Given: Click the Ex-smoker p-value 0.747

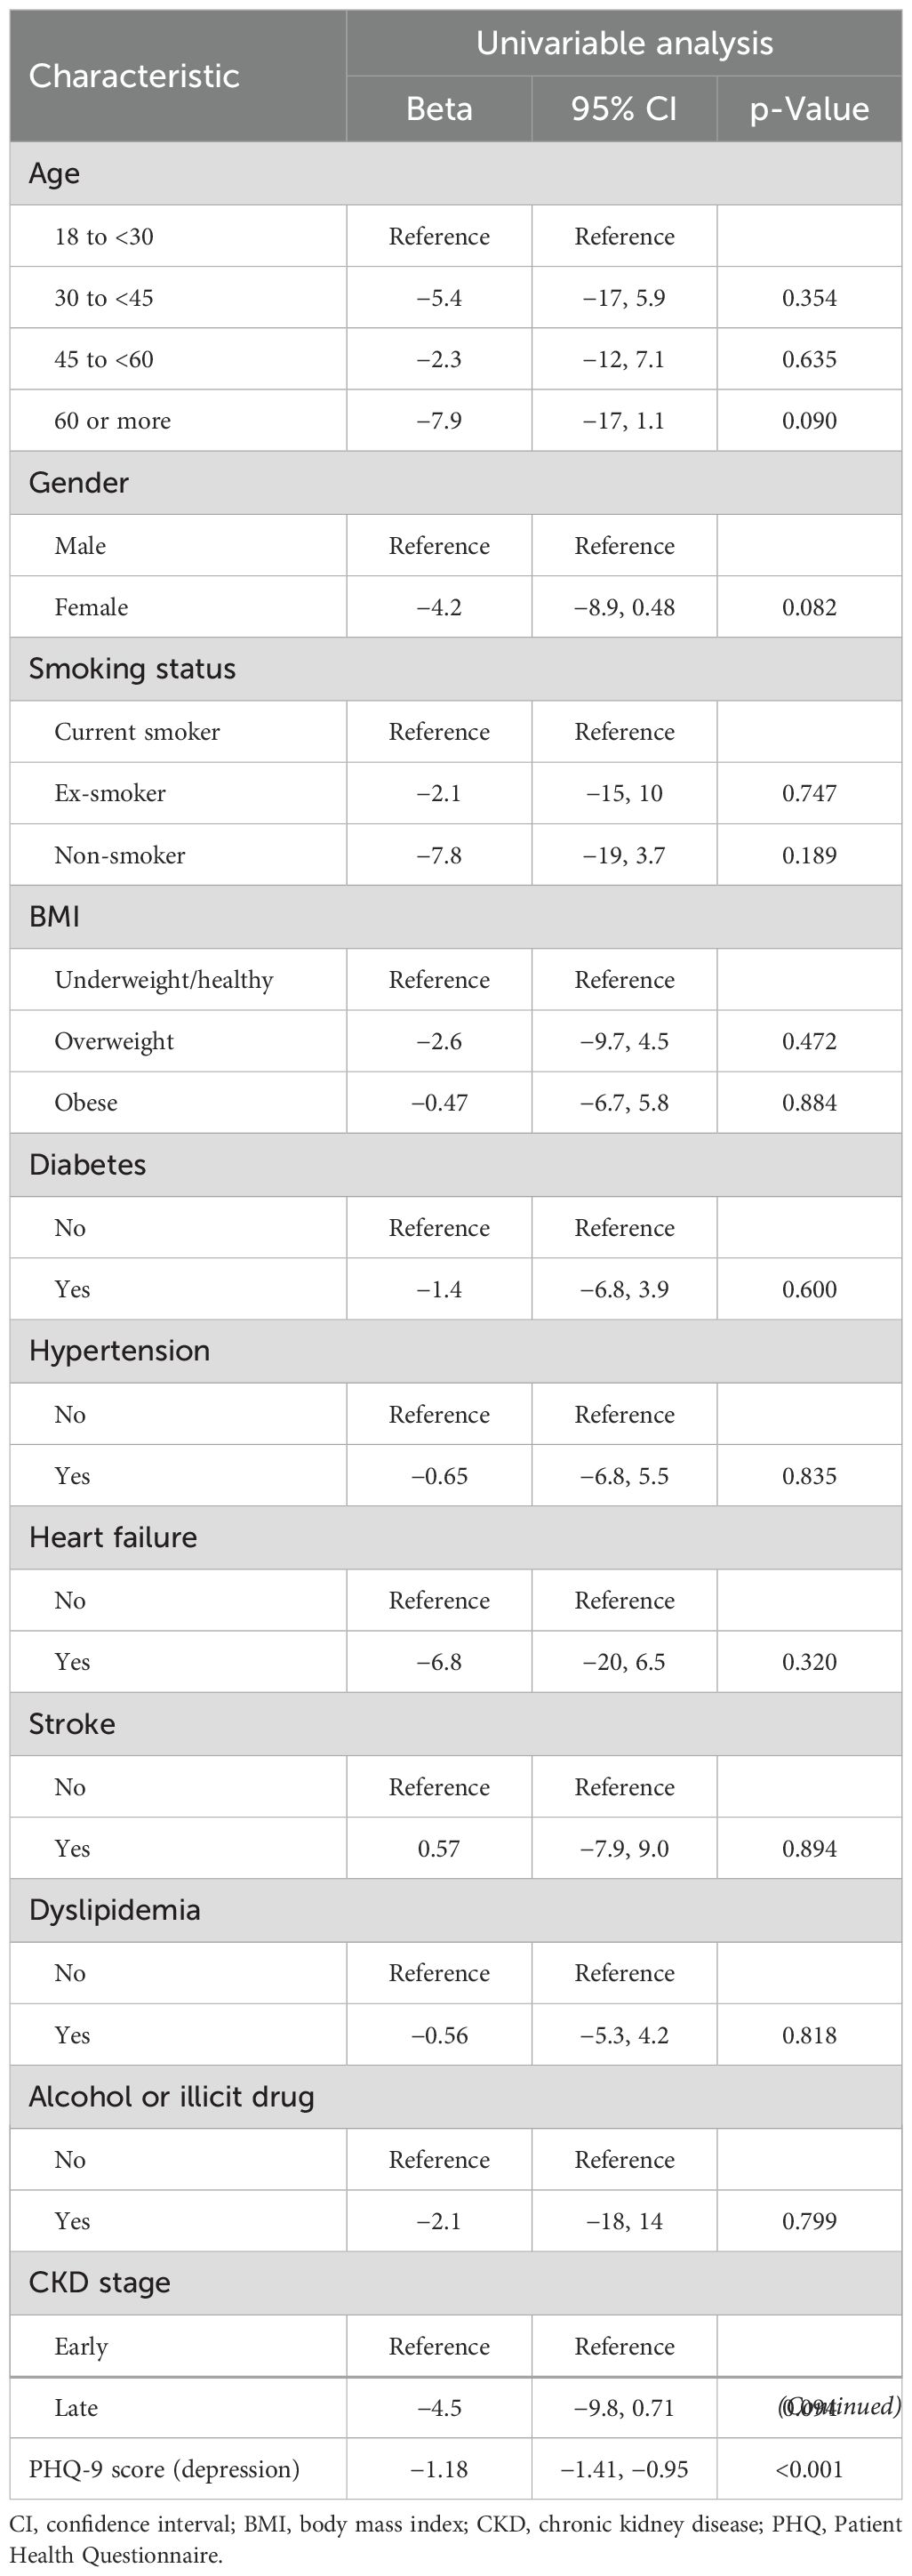Looking at the screenshot, I should 809,793.
